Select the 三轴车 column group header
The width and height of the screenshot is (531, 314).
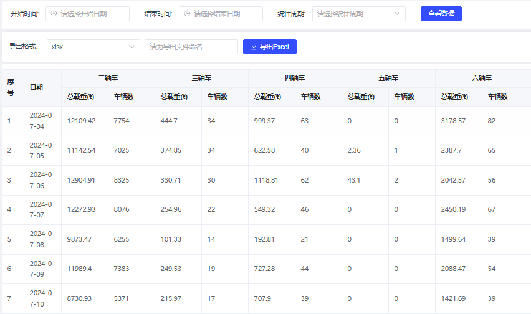[x=201, y=78]
